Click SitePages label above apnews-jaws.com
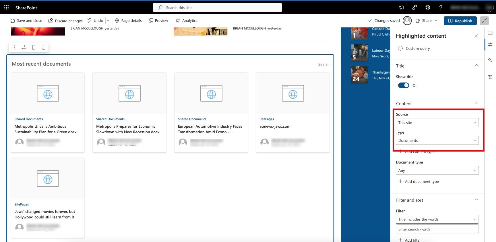The image size is (496, 242). pos(267,119)
